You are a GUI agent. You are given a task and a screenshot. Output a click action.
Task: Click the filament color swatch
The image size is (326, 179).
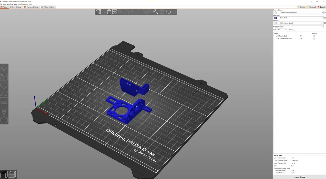pos(275,18)
